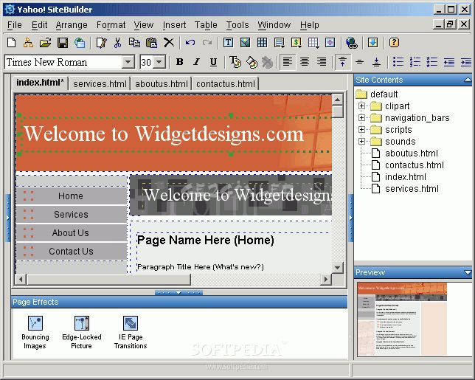The height and width of the screenshot is (380, 475).
Task: Click the edit page properties pencil icon
Action: coord(101,43)
